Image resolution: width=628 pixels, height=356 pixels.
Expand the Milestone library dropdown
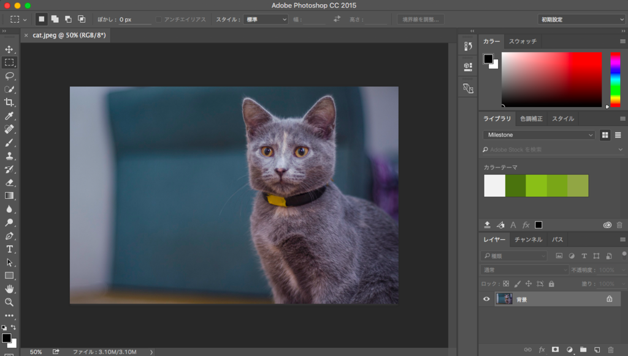[538, 135]
